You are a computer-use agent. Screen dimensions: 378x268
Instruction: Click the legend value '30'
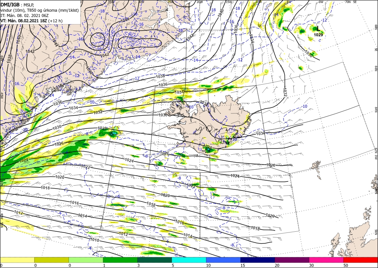(311, 265)
